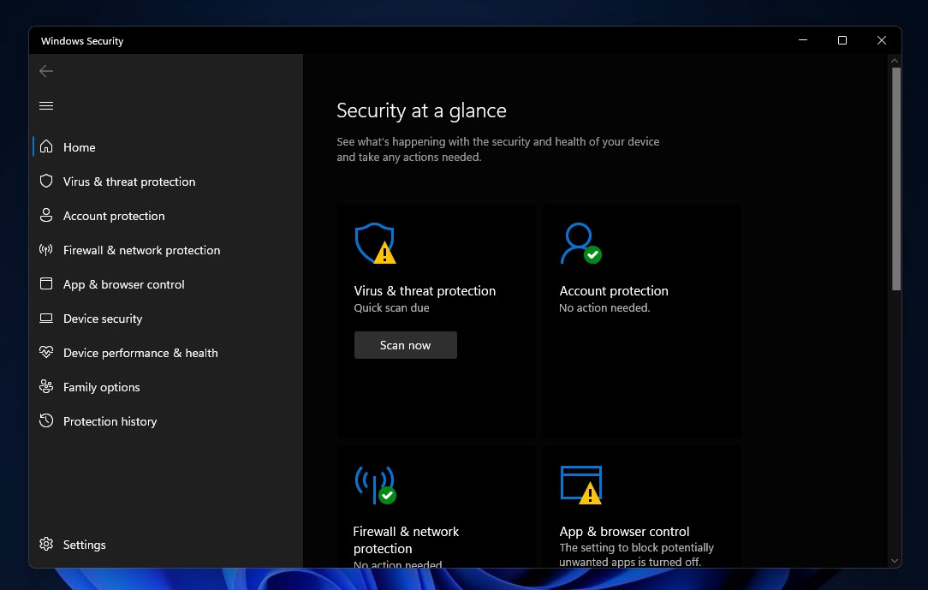This screenshot has width=928, height=590.
Task: Click the gear icon for Settings
Action: click(x=46, y=544)
